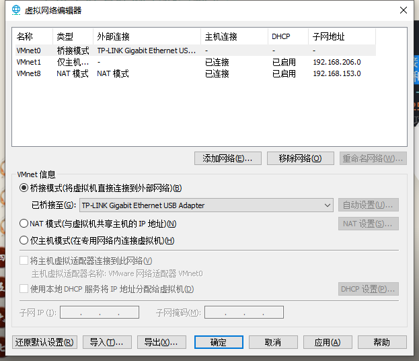Screen dimensions: 419x361
Task: Click the 子网地址 column header
Action: (342, 36)
